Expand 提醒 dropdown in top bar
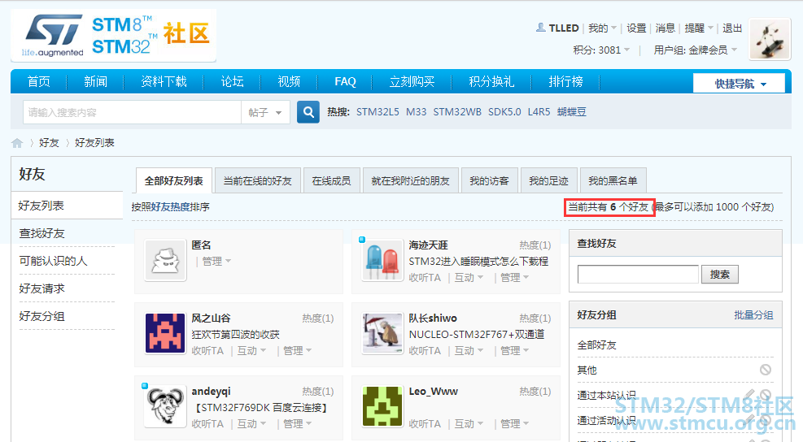 coord(699,28)
